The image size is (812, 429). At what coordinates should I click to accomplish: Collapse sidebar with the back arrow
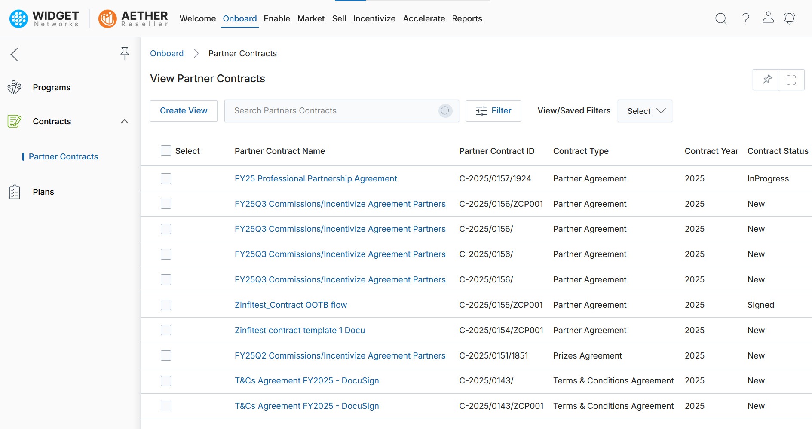pos(14,54)
